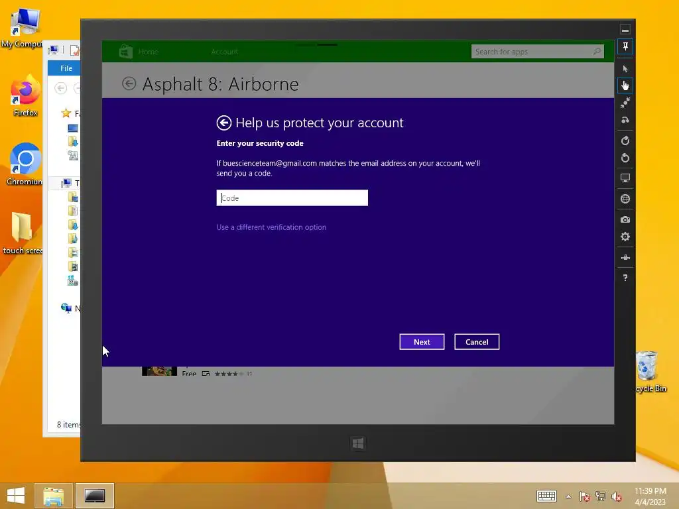Select Chromium desktop shortcut
The height and width of the screenshot is (509, 679).
pos(25,164)
